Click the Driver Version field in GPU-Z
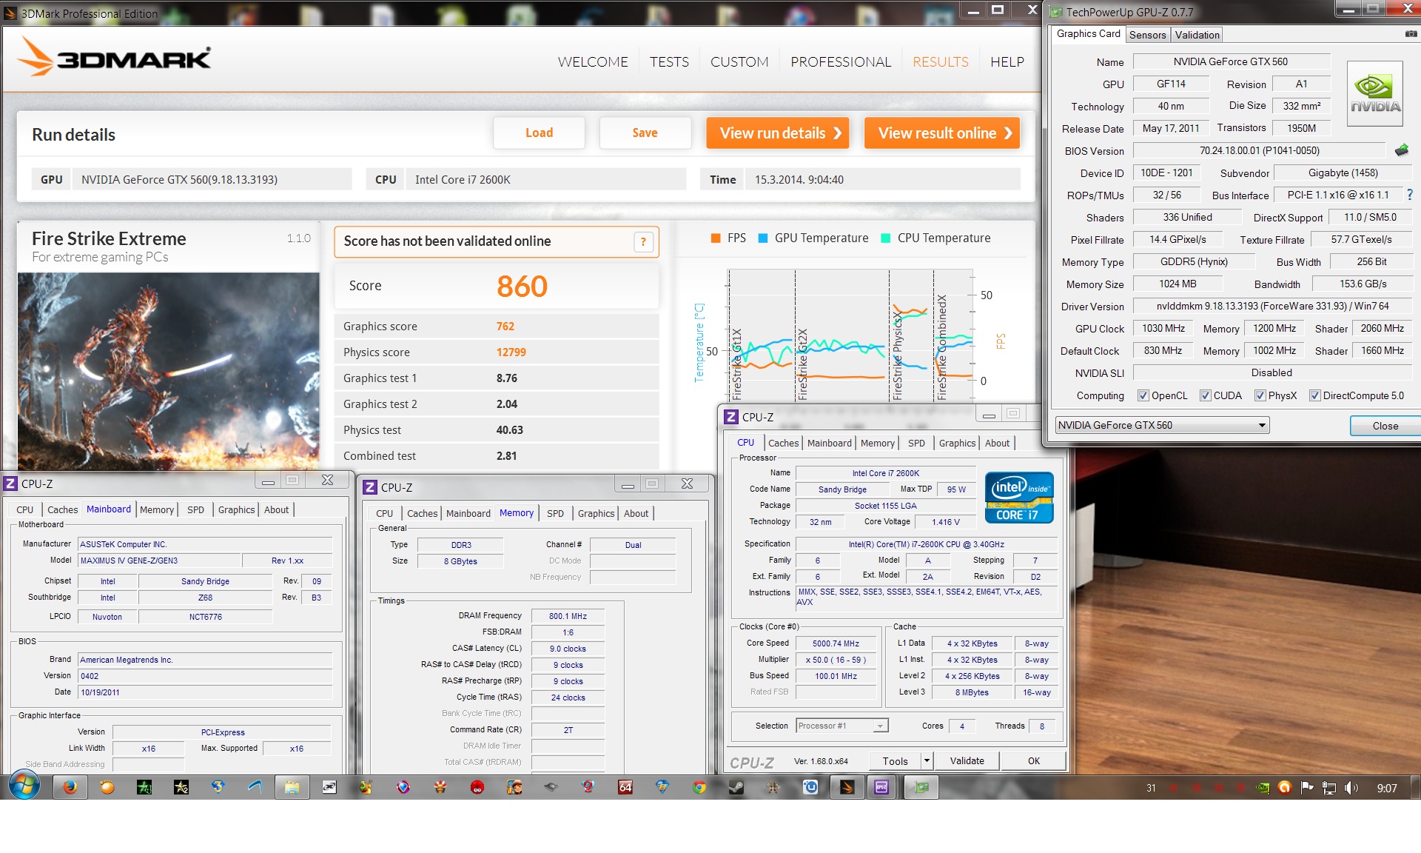 [1273, 306]
